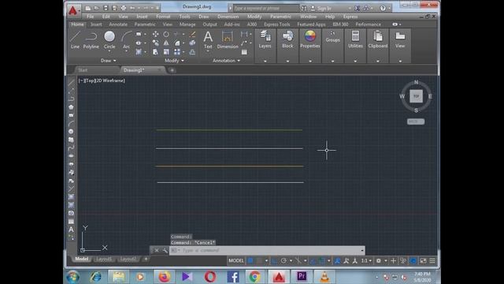Open the Dimension menu
This screenshot has height=284, width=504.
pyautogui.click(x=228, y=17)
